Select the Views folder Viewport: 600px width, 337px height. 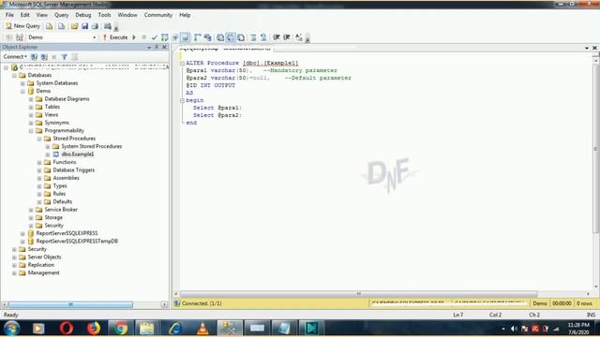(x=52, y=114)
